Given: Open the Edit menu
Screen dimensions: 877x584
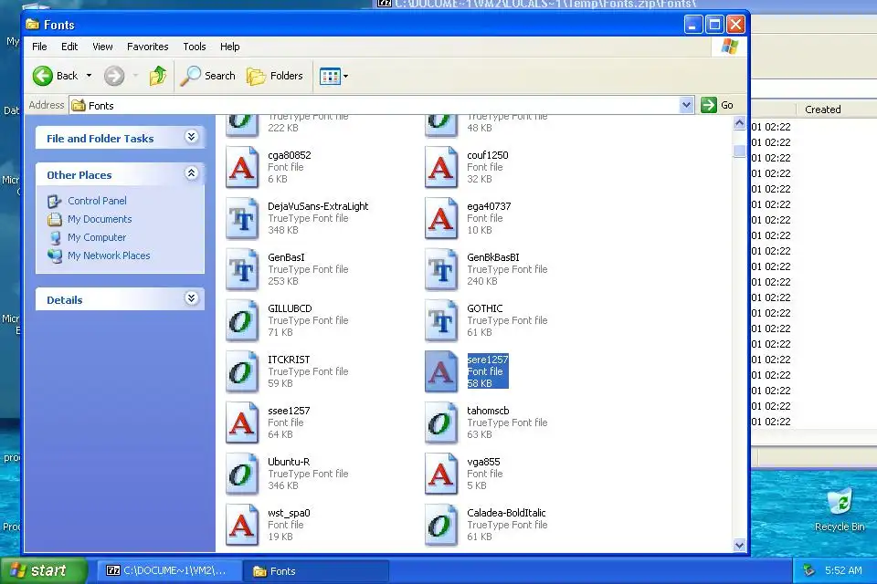Looking at the screenshot, I should pos(69,47).
